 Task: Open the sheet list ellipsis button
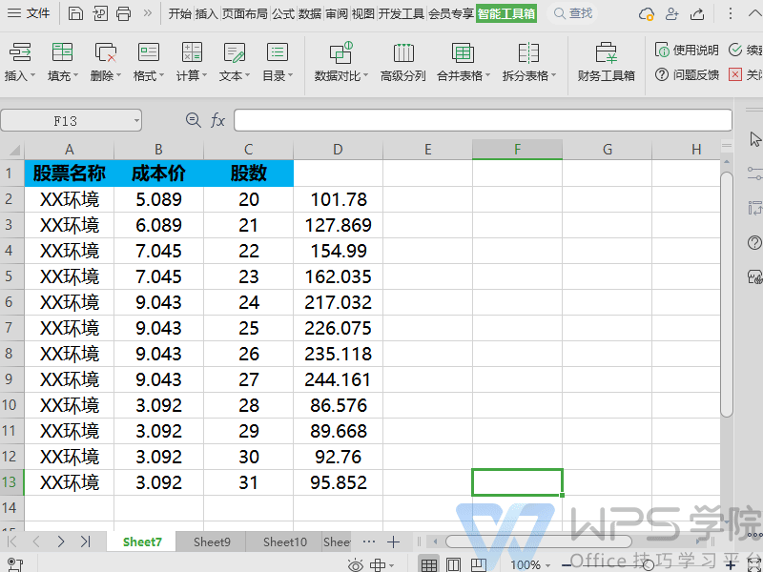click(x=369, y=541)
